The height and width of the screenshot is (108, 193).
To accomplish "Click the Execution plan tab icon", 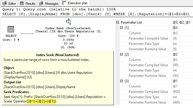I will click(64, 3).
